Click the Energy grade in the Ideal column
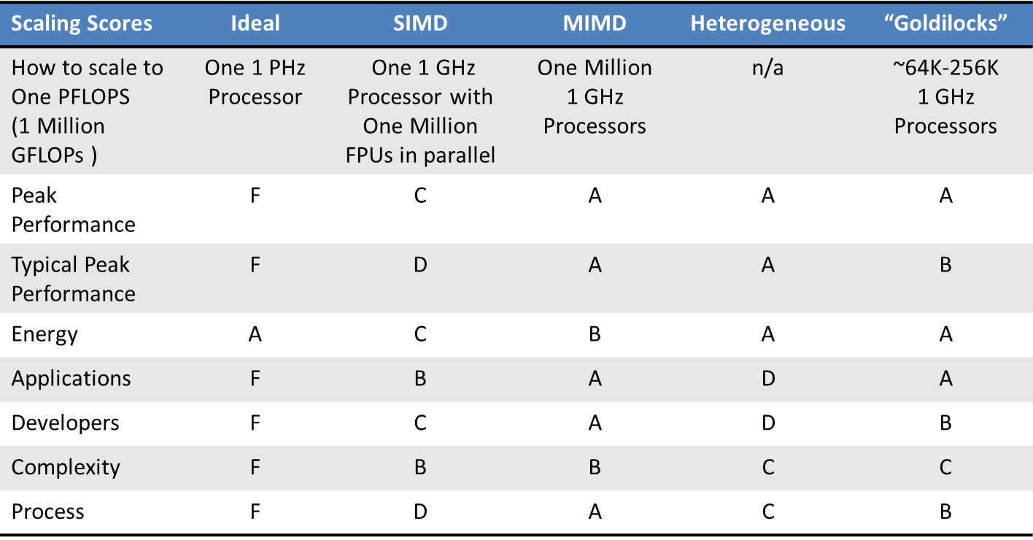1033x540 pixels. (255, 334)
